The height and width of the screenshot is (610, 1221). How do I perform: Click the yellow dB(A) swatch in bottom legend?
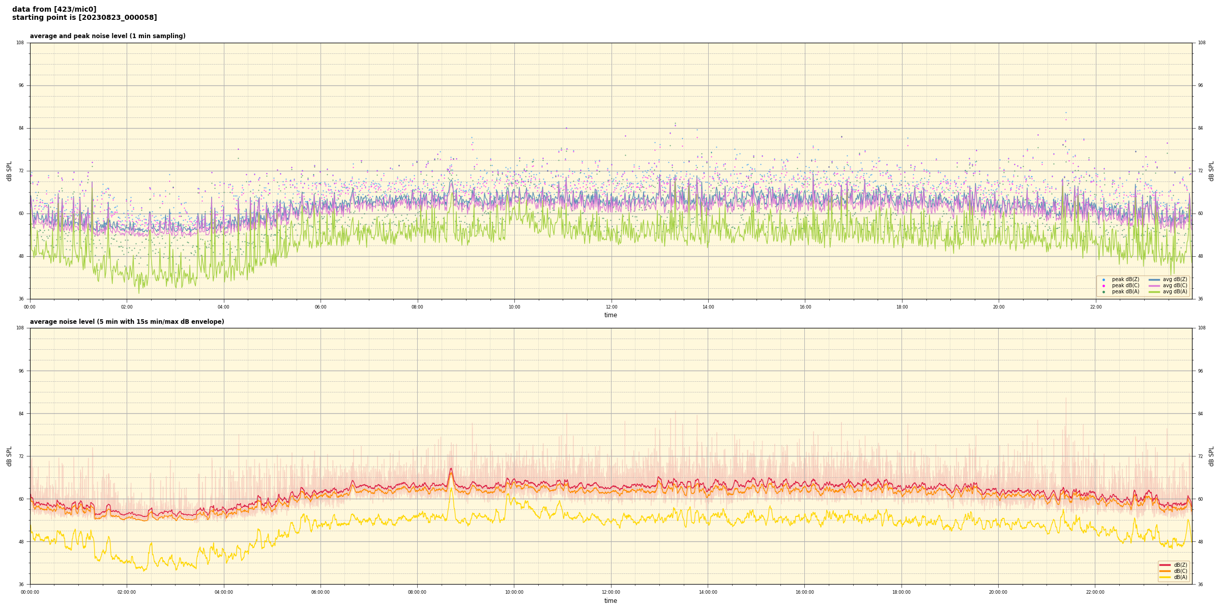[1165, 577]
